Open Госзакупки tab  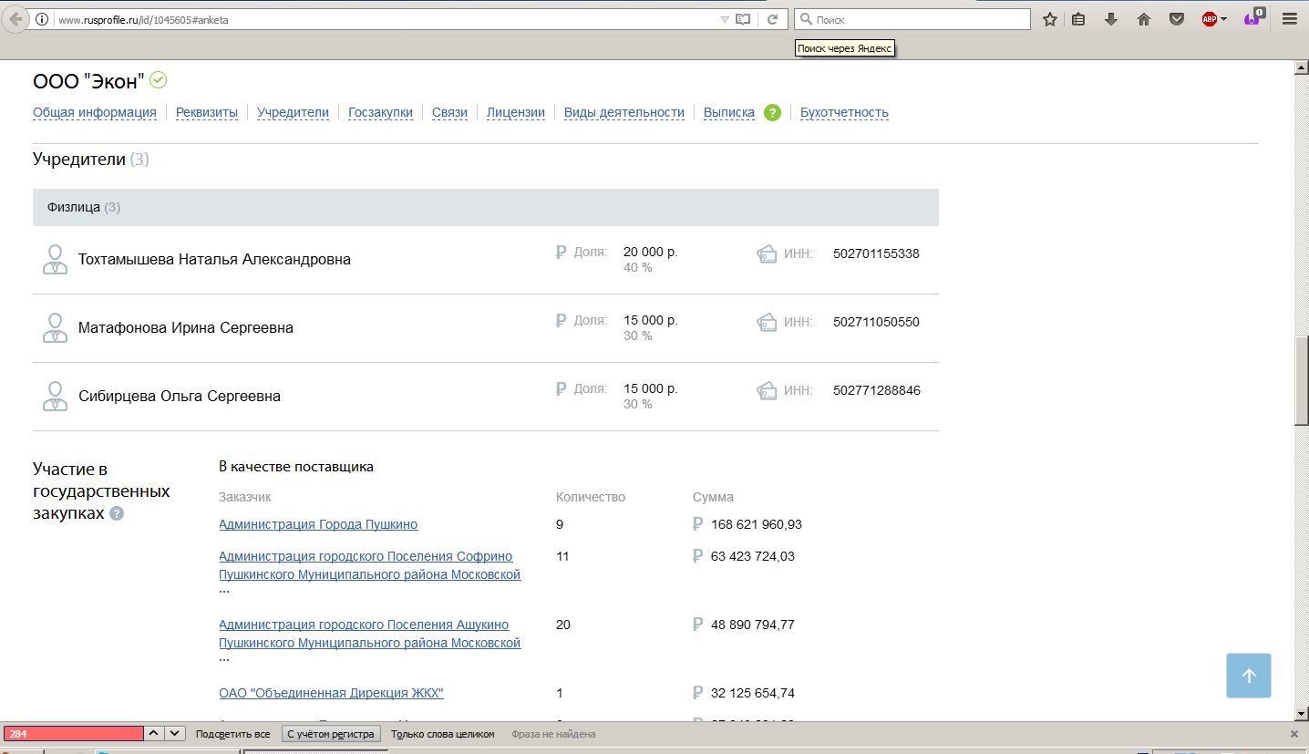(x=380, y=112)
